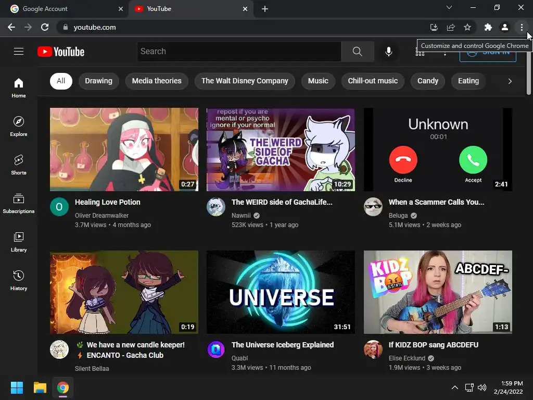Open Explore in the sidebar

19,126
